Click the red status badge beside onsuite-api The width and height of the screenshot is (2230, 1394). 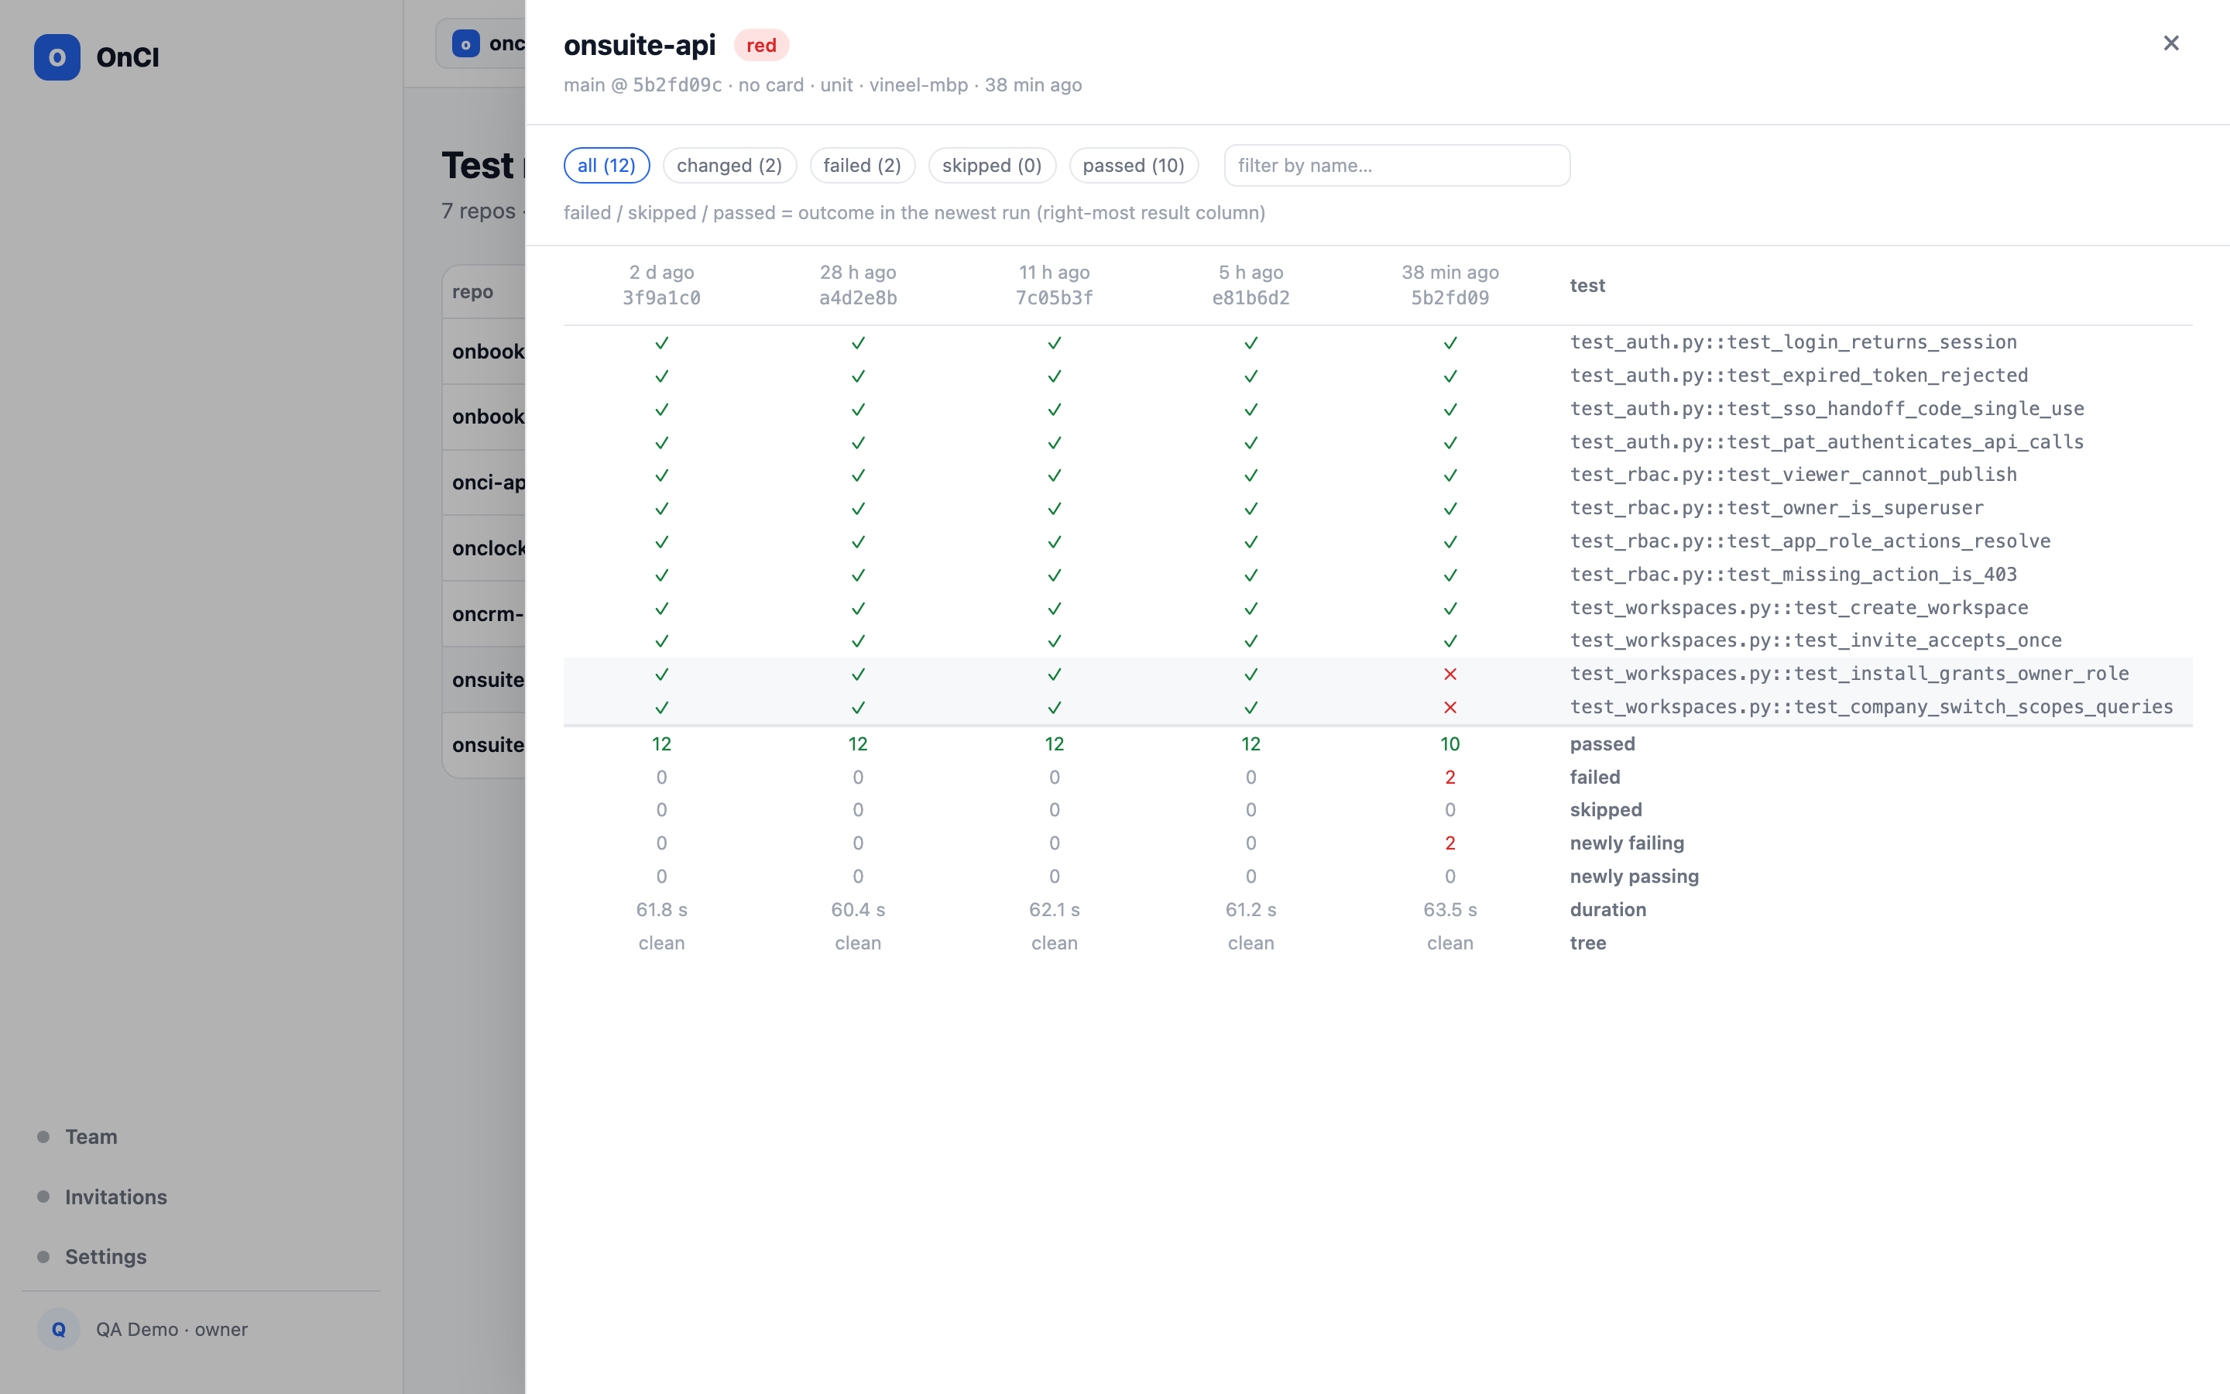[x=761, y=45]
